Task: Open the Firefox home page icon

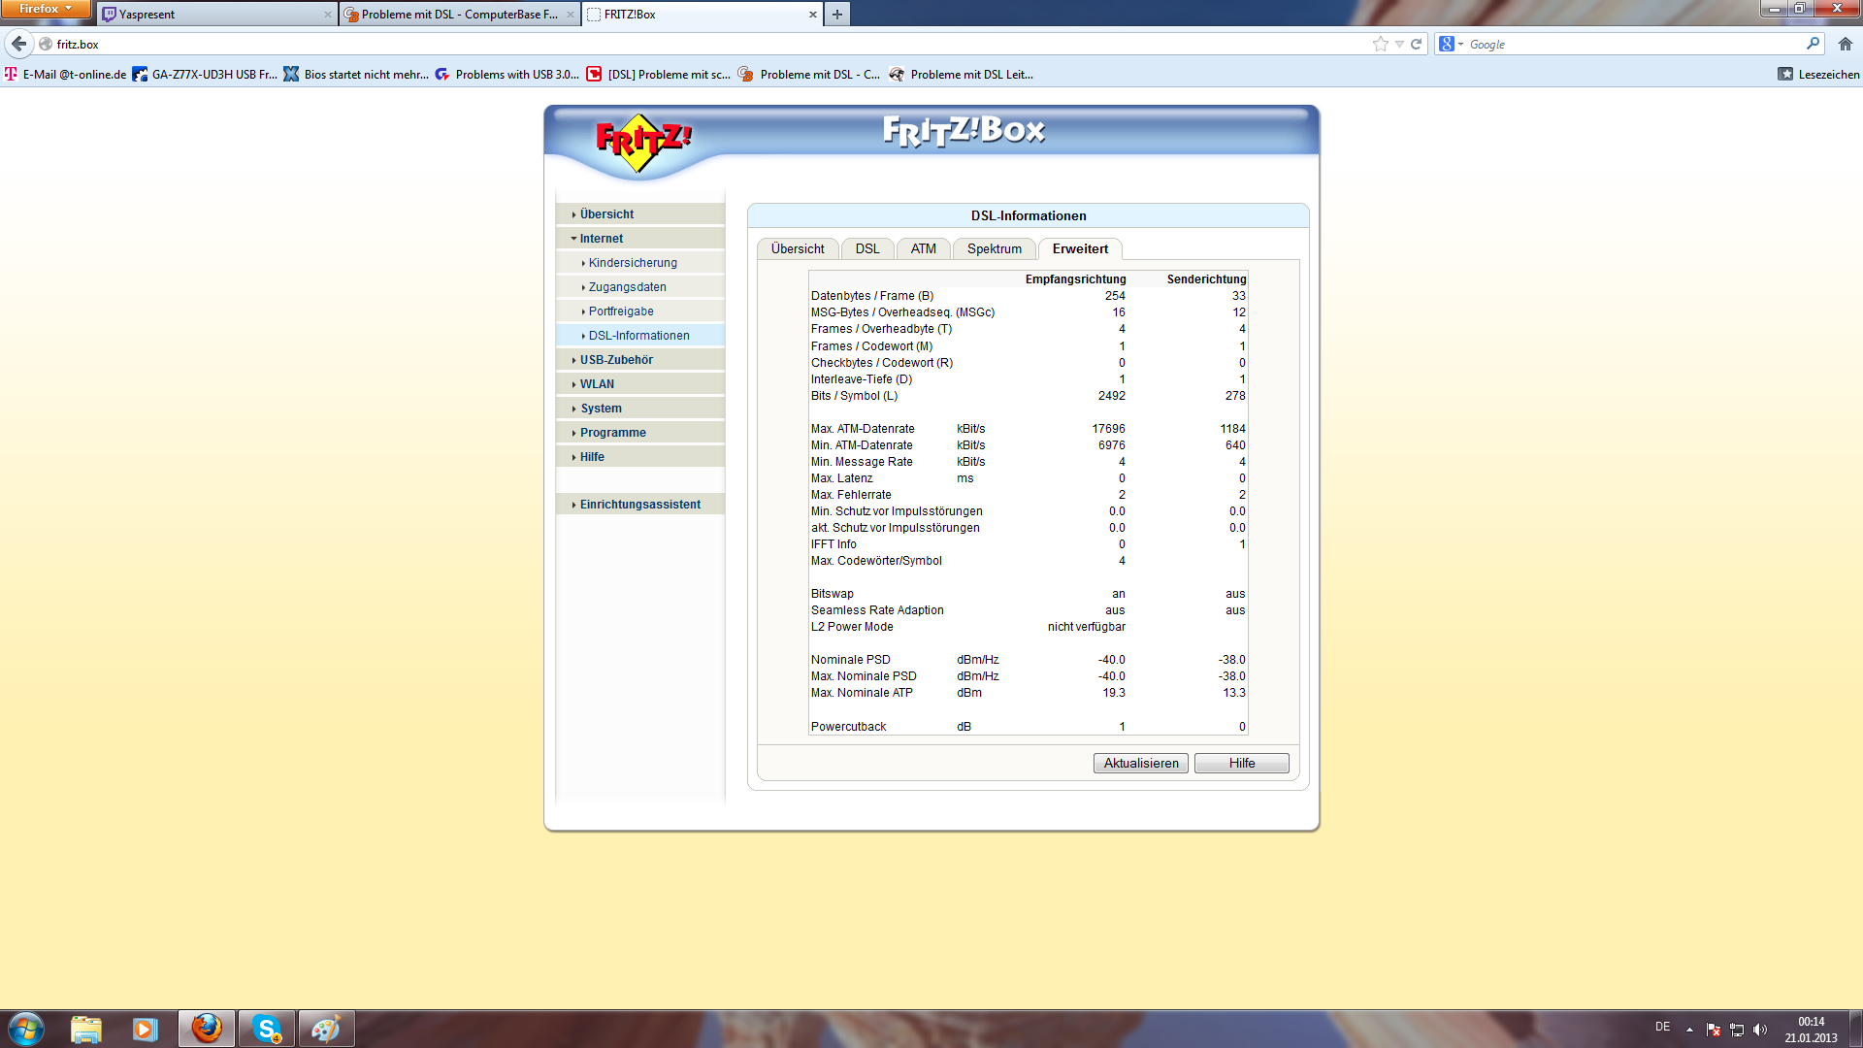Action: [1845, 44]
